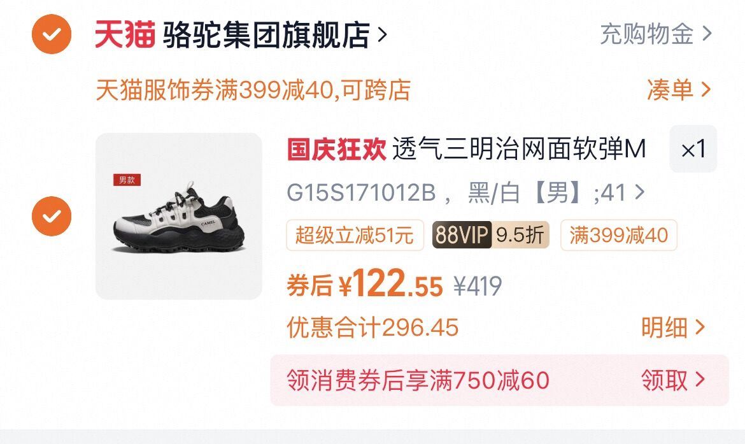Uncheck the shoe item selection checkbox
Viewport: 745px width, 444px height.
[x=52, y=217]
